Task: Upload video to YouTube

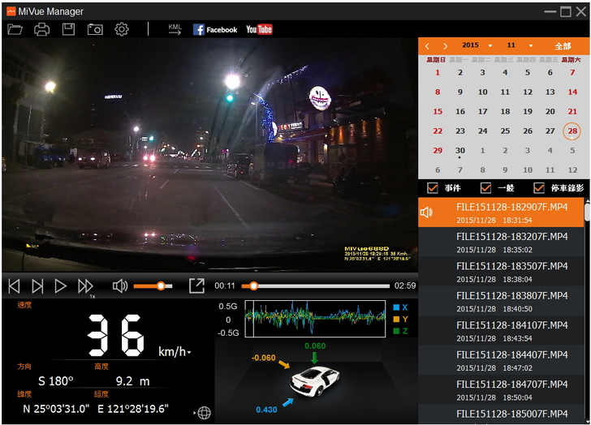Action: pyautogui.click(x=259, y=29)
